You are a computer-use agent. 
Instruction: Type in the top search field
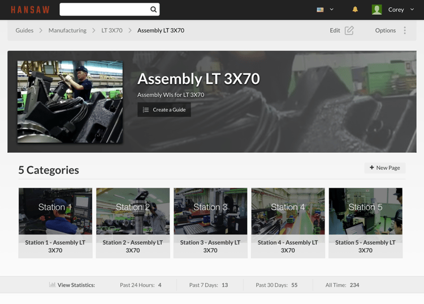[105, 10]
